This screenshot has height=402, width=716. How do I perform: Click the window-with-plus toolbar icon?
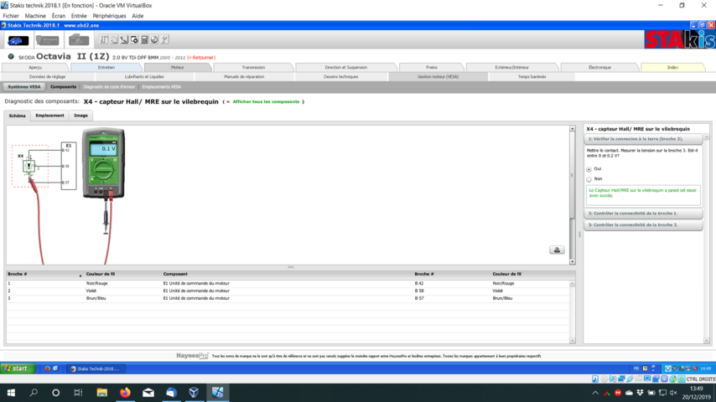point(134,39)
